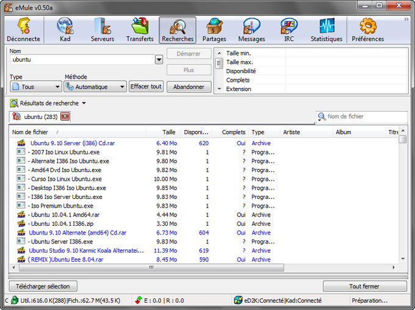Click the eD2K connection globe icon

238,300
